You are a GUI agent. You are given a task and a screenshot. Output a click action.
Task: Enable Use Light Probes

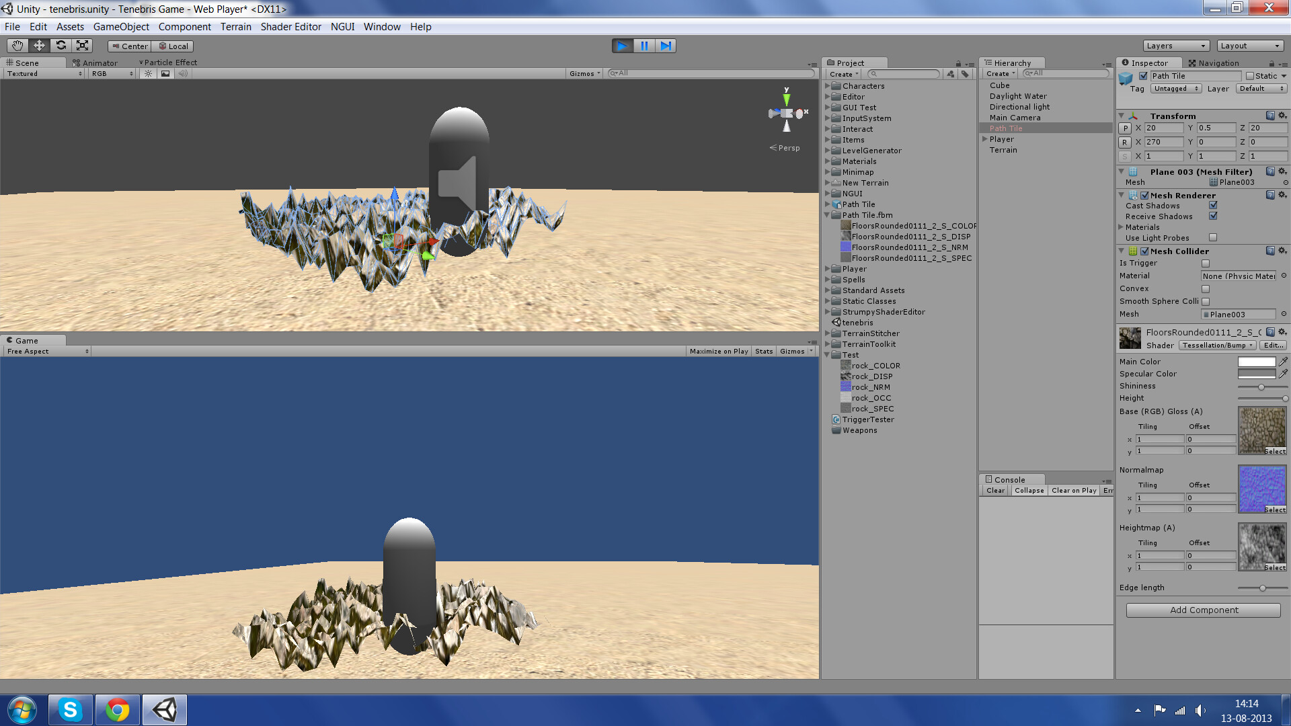(1213, 237)
